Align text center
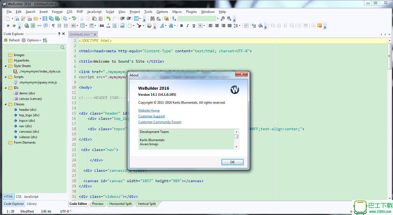The width and height of the screenshot is (393, 215). (217, 26)
